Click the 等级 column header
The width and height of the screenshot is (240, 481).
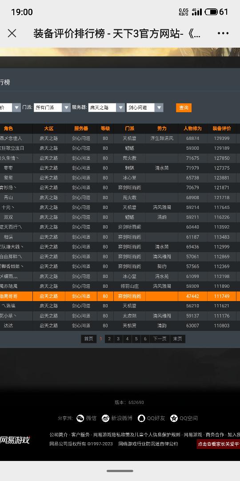tap(105, 129)
